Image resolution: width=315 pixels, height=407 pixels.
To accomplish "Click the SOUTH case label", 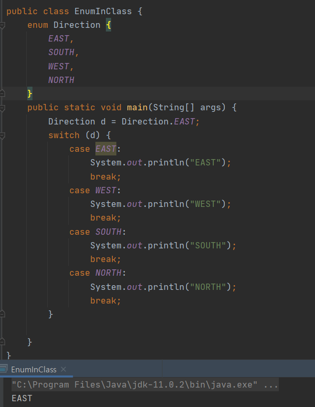I will [108, 232].
